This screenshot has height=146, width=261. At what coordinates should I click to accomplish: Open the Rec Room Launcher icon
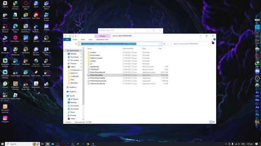[5, 108]
